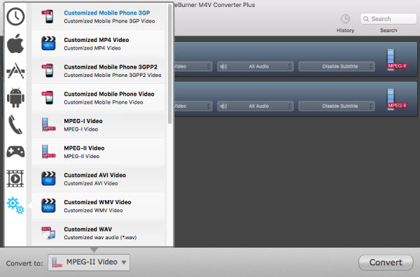The height and width of the screenshot is (277, 420).
Task: Open the second row Video track dropdown
Action: click(x=193, y=106)
